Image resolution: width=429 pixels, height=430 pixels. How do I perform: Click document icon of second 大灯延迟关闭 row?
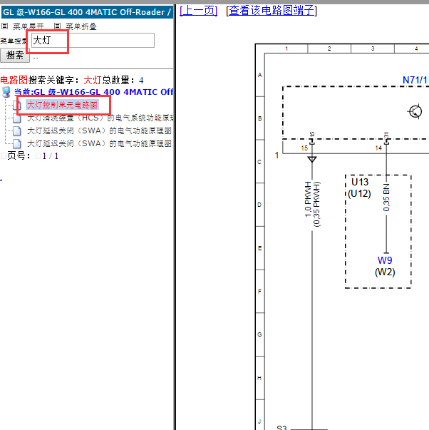click(x=16, y=144)
